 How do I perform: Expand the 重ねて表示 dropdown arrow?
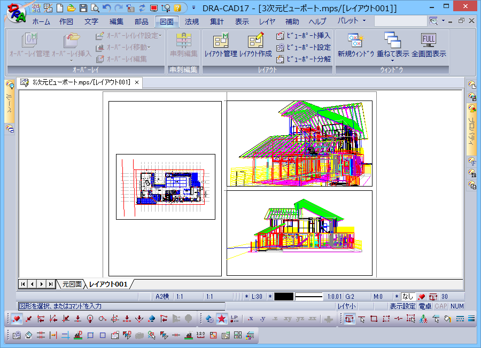(393, 60)
